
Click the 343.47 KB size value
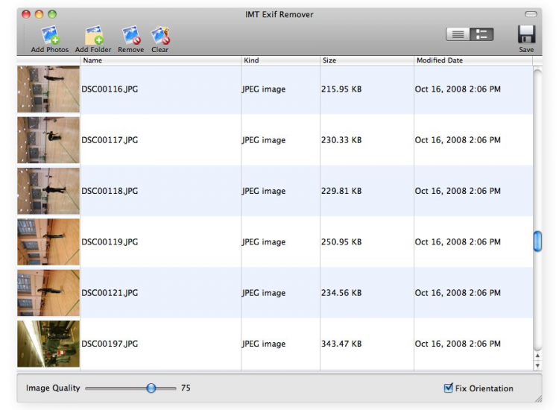(x=341, y=344)
